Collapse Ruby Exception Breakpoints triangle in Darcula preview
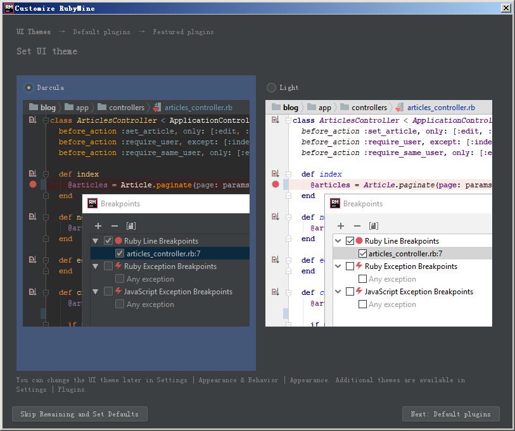The image size is (515, 431). pos(95,266)
